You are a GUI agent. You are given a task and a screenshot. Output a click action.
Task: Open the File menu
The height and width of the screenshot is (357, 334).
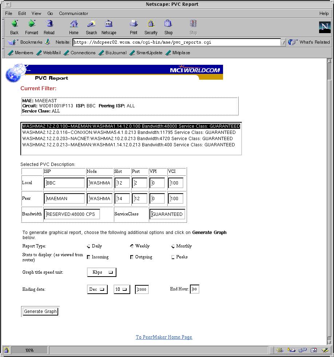pyautogui.click(x=9, y=13)
